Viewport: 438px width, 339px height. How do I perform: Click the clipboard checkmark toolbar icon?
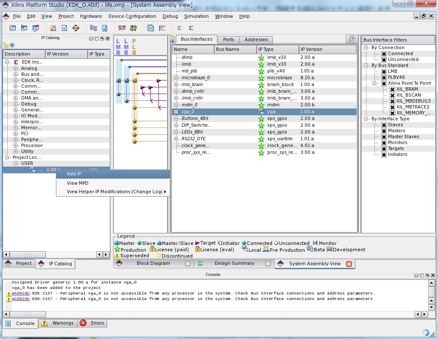(x=53, y=28)
